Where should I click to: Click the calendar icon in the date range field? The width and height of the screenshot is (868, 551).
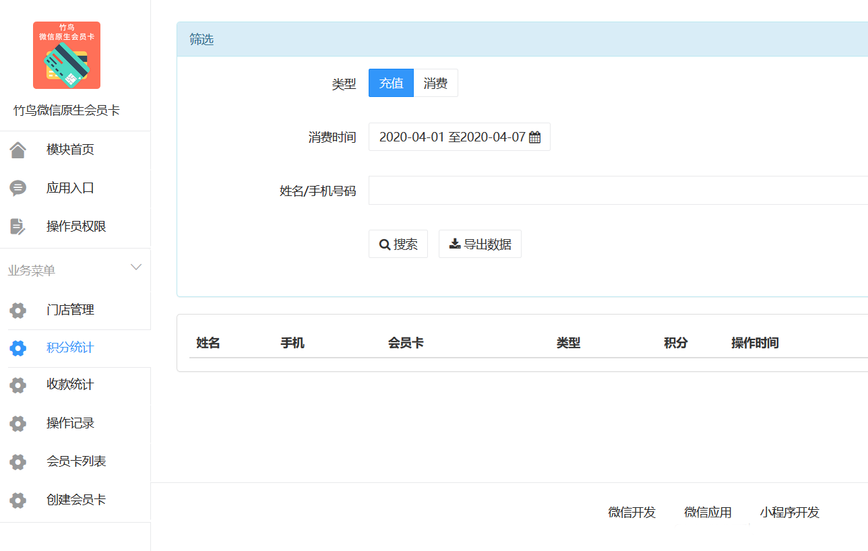point(534,137)
